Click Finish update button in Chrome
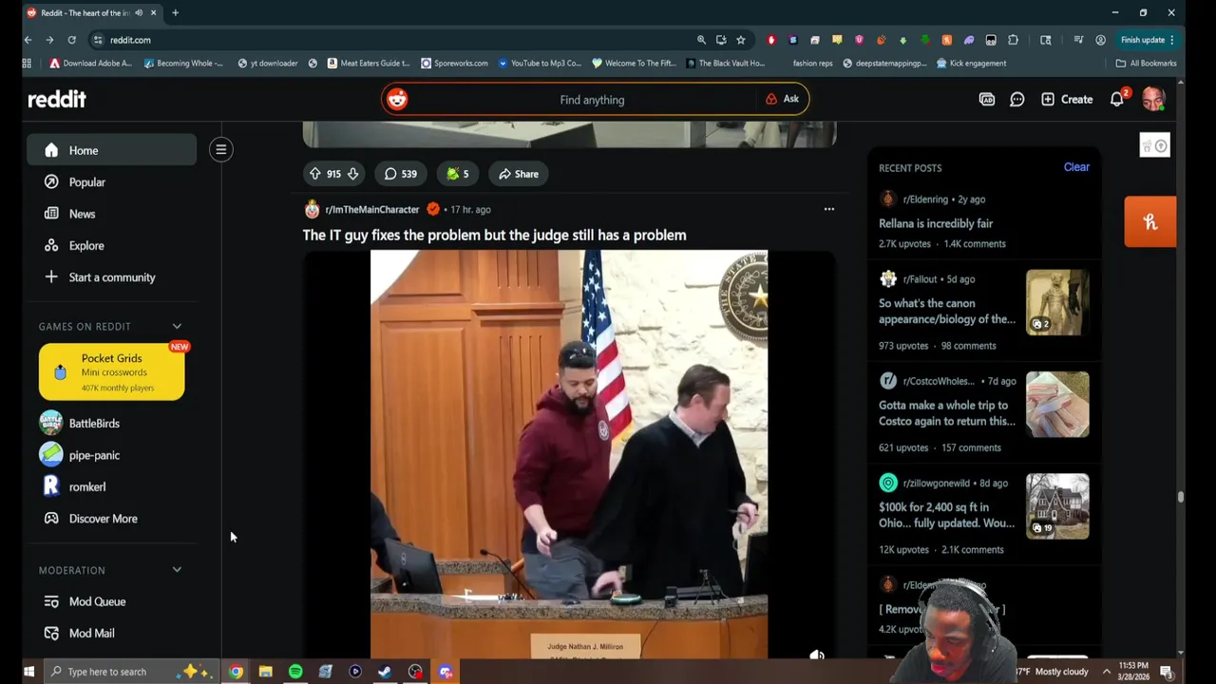 tap(1148, 40)
